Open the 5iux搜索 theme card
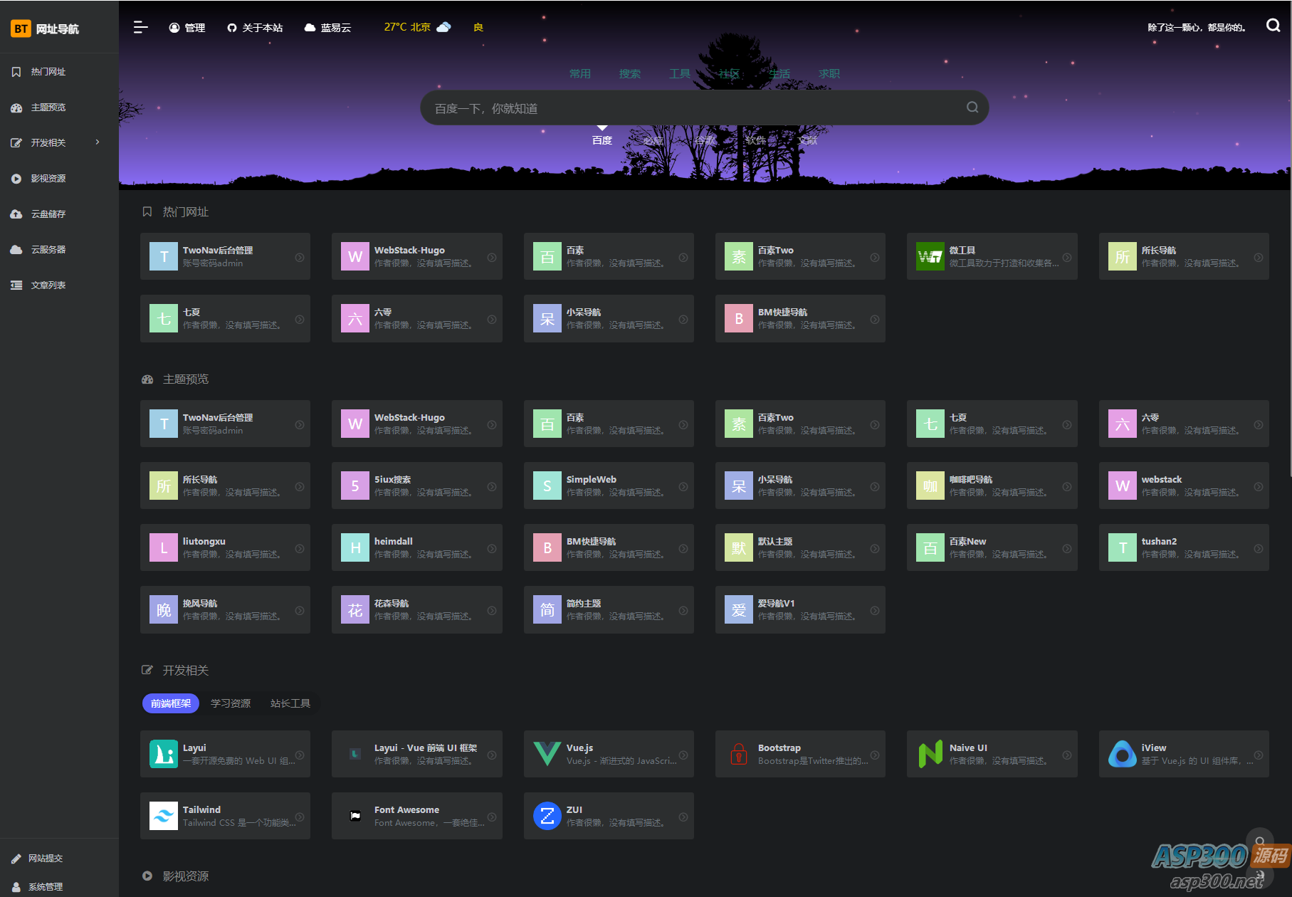The image size is (1292, 897). (x=417, y=486)
